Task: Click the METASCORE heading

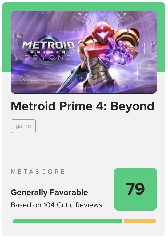Action: [38, 172]
